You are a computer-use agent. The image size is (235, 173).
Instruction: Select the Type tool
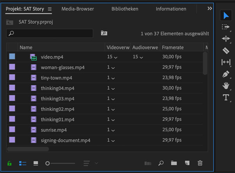(226, 97)
